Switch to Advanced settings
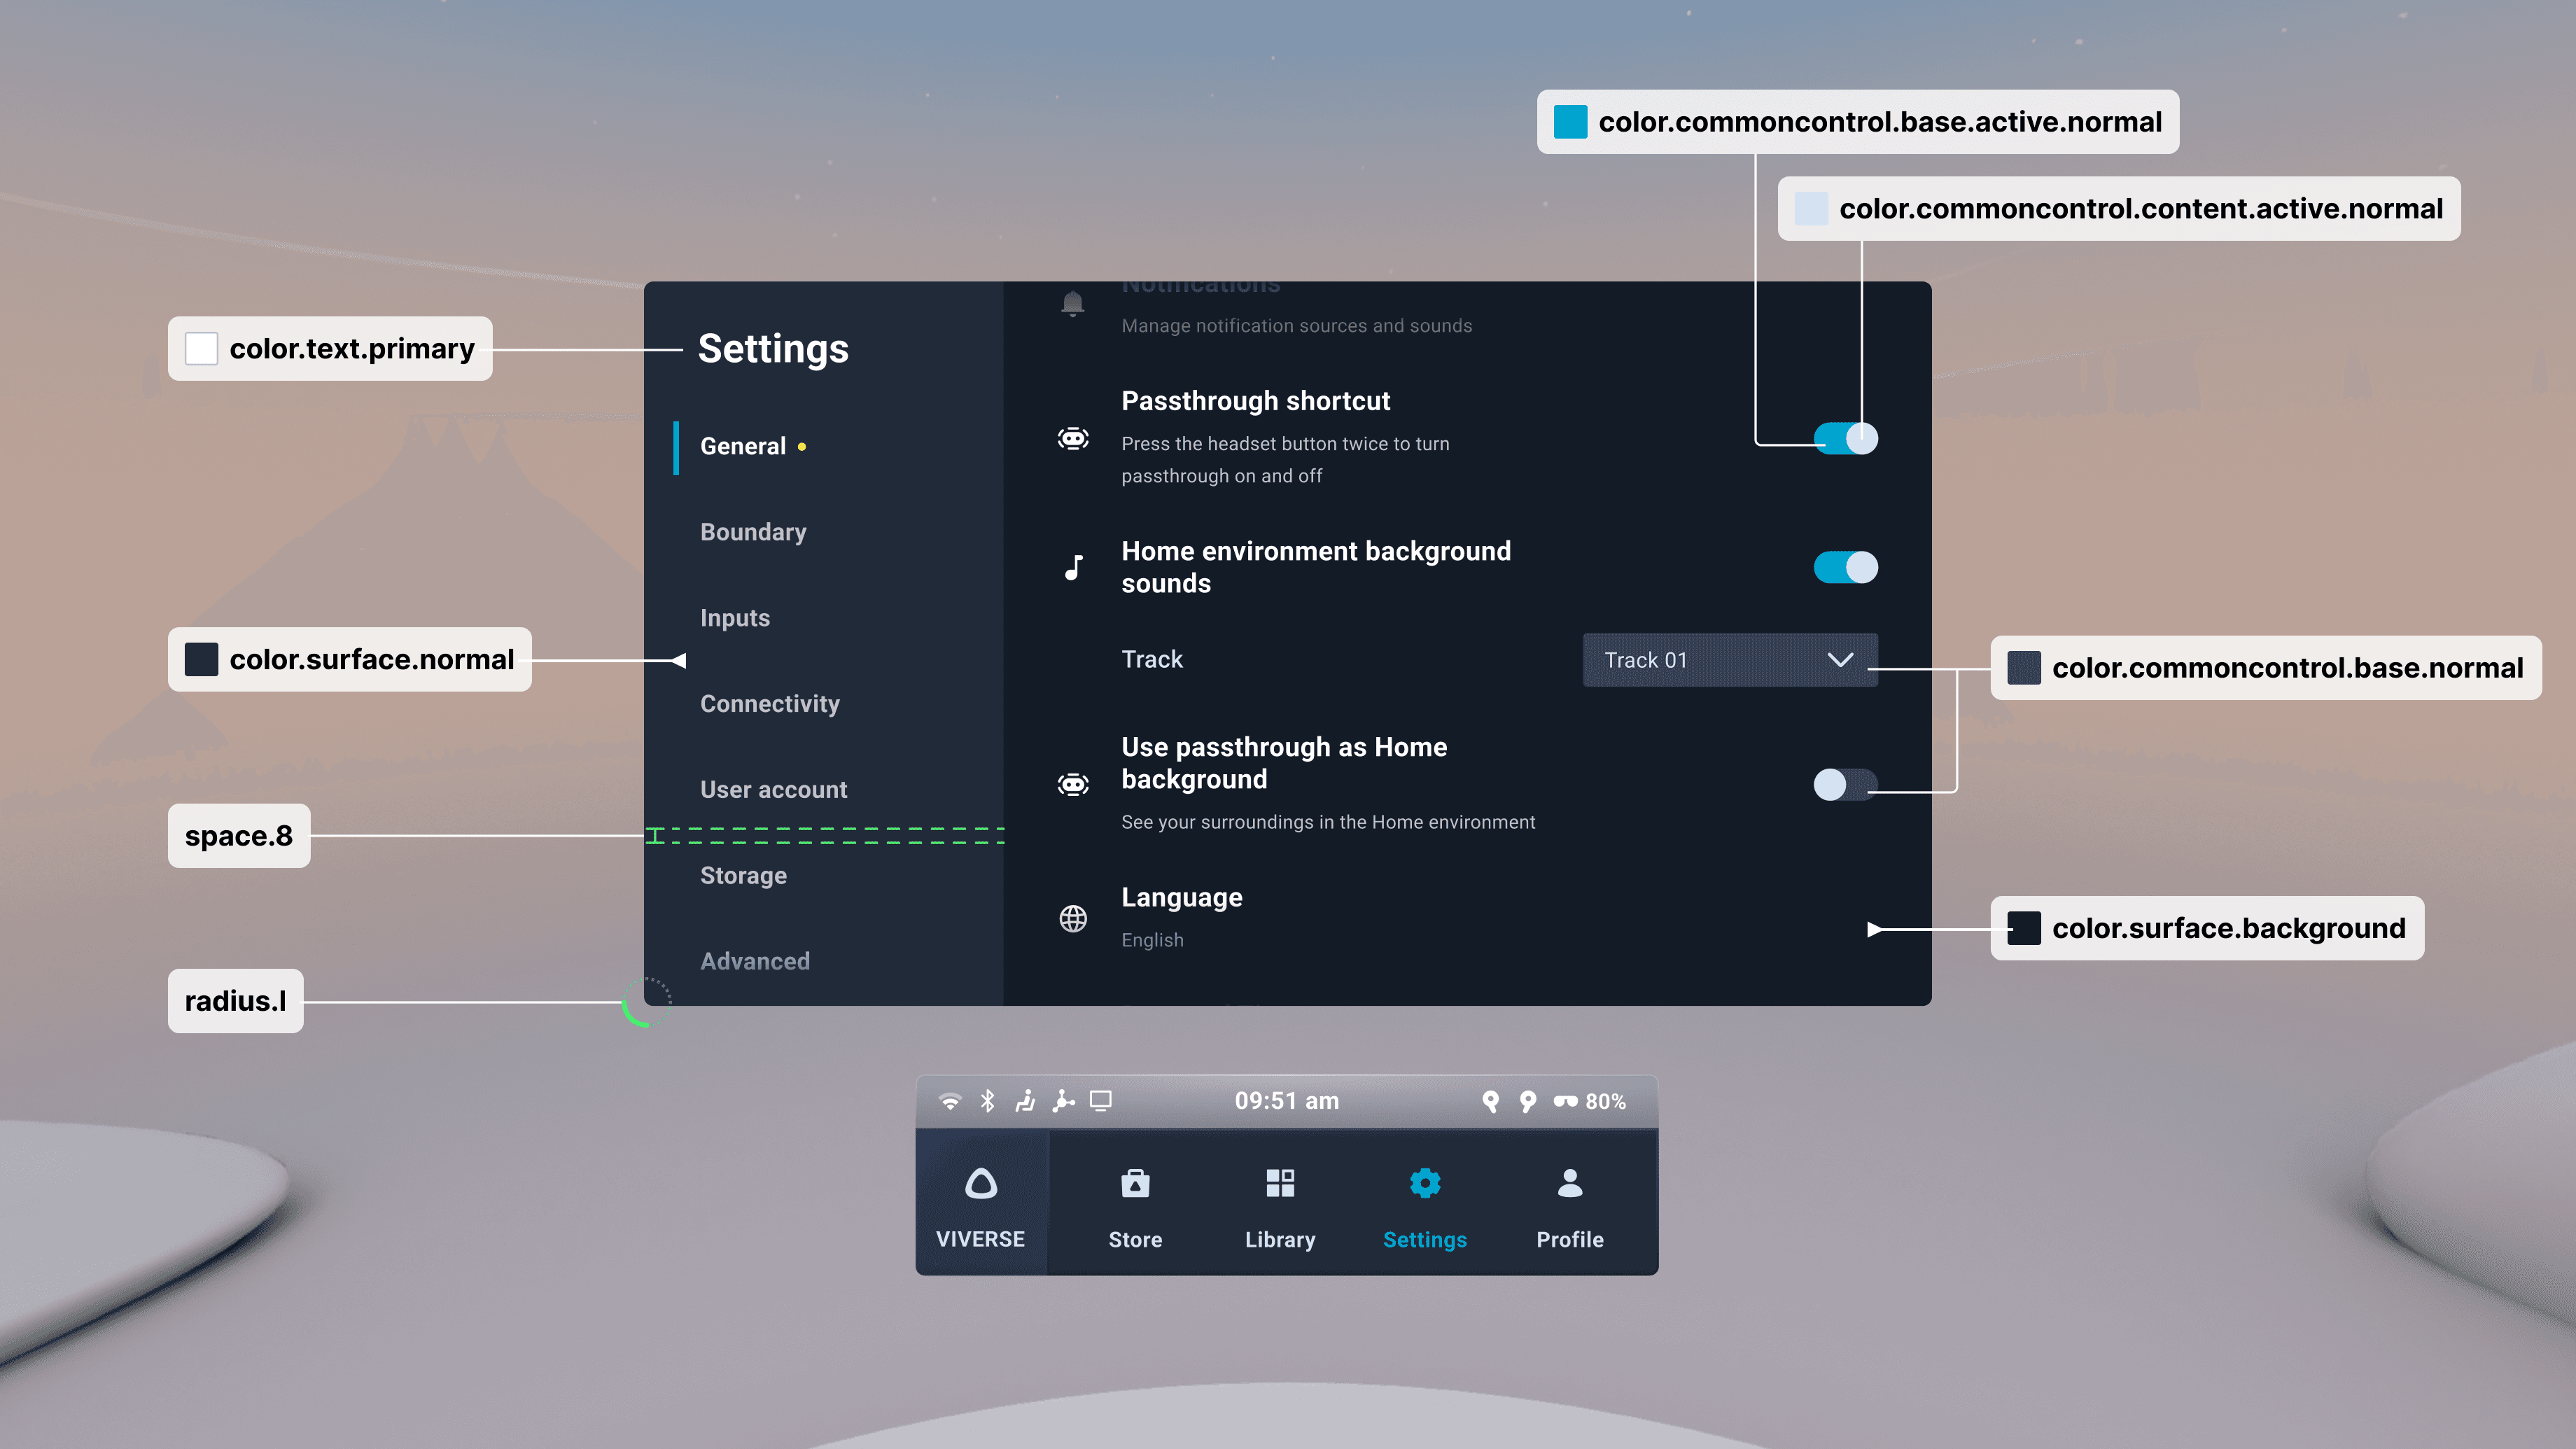2576x1449 pixels. (755, 961)
